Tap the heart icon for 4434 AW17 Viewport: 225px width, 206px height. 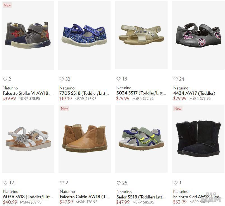point(176,79)
